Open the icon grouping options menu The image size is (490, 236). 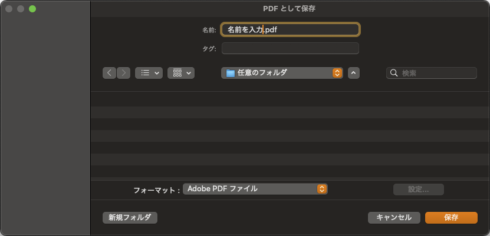181,73
